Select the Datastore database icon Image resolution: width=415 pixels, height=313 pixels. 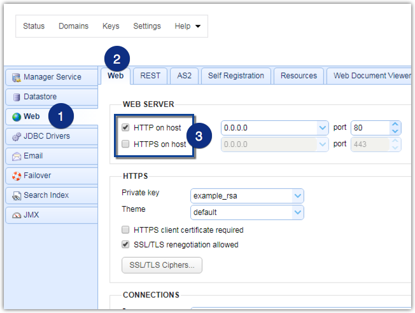17,97
